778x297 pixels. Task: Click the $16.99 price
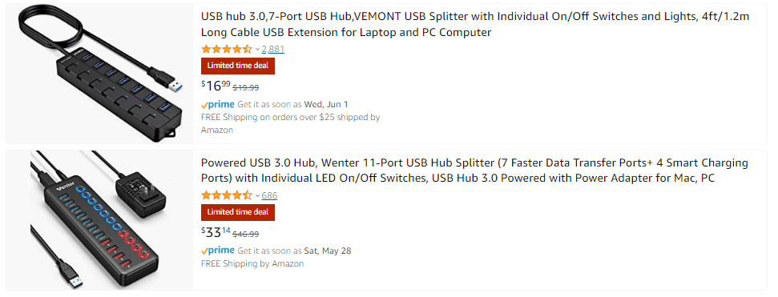point(216,86)
